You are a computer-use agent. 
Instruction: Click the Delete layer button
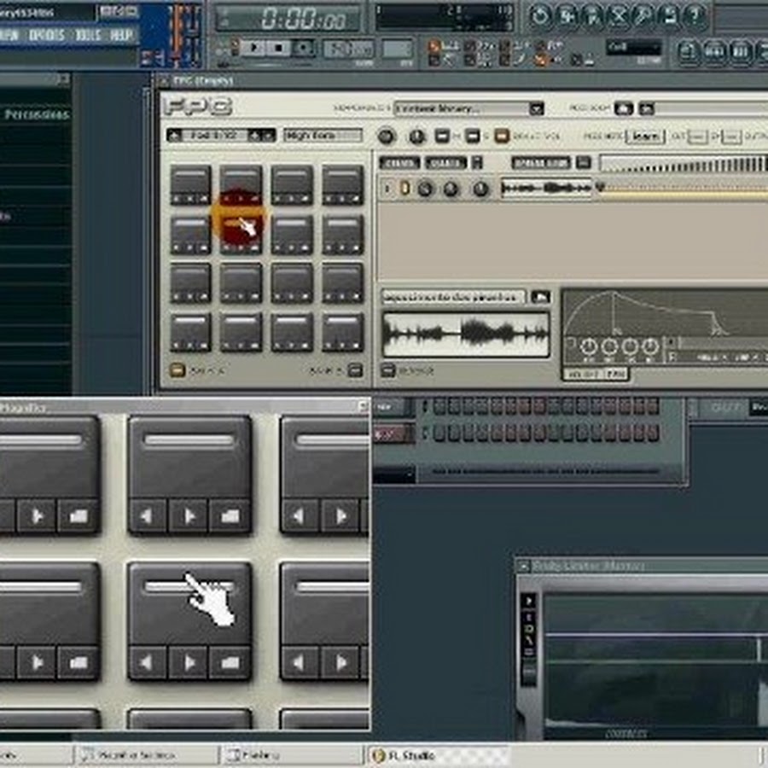pos(445,162)
